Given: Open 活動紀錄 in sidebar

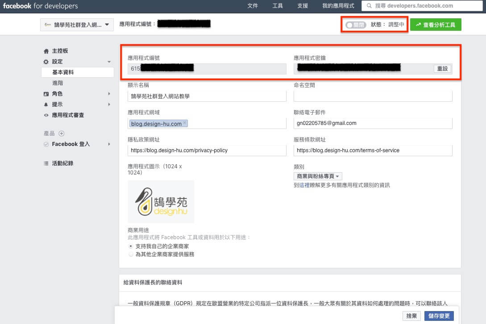Looking at the screenshot, I should pos(62,163).
